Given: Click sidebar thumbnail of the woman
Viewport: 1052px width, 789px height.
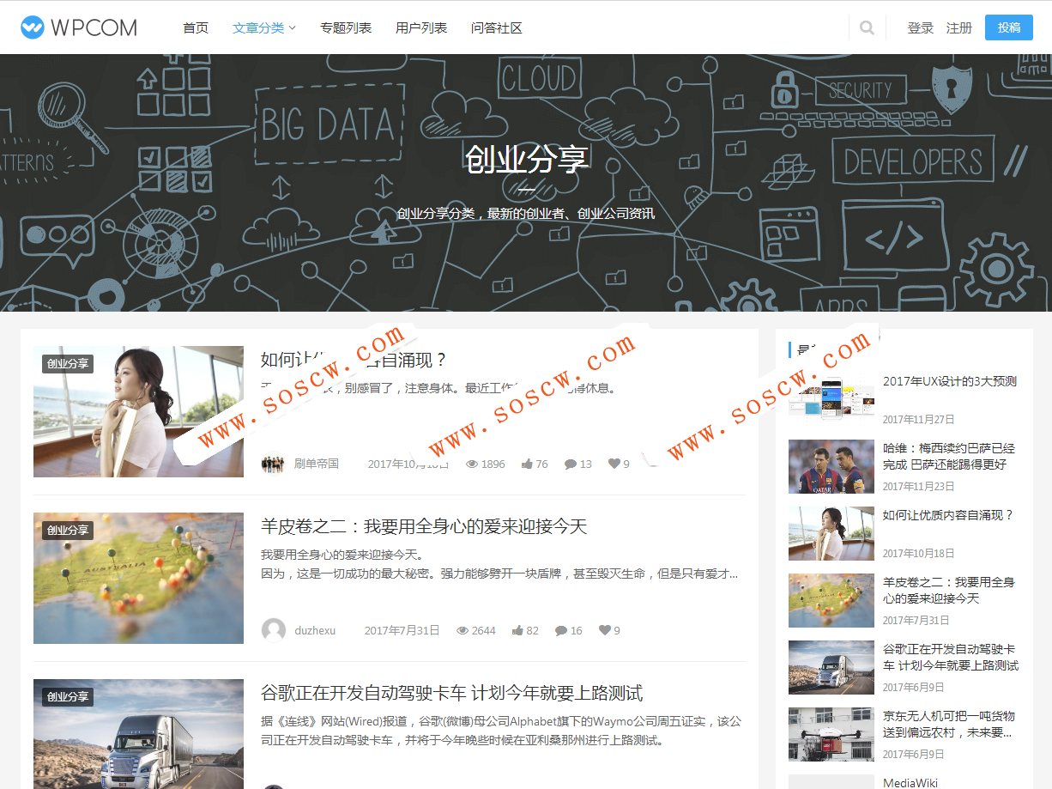Looking at the screenshot, I should (x=831, y=533).
